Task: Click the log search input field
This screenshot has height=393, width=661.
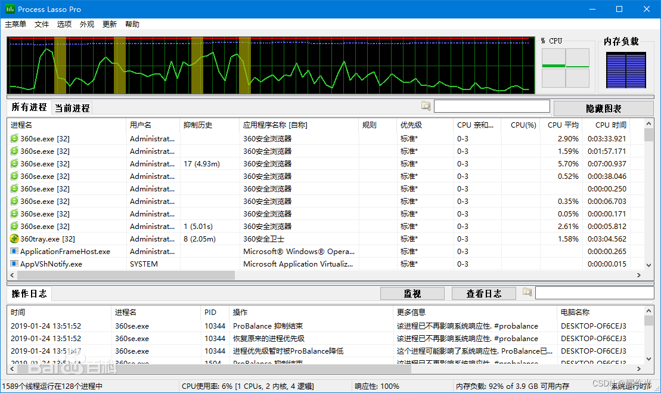Action: tap(594, 293)
